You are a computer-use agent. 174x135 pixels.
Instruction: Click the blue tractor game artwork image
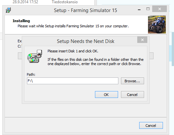(x=157, y=25)
